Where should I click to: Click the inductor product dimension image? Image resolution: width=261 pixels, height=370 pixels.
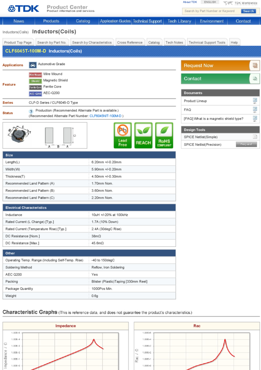pyautogui.click(x=45, y=135)
